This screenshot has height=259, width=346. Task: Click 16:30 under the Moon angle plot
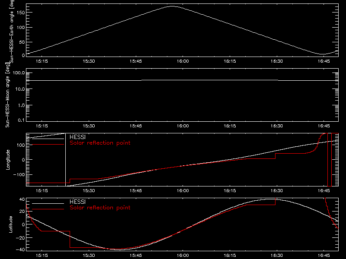pyautogui.click(x=277, y=126)
